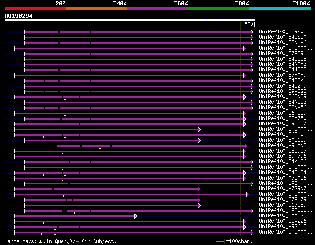Image resolution: width=315 pixels, height=245 pixels.
Task: Click the yellow gap marker below A9UYN8 alignment
Action: coord(100,148)
